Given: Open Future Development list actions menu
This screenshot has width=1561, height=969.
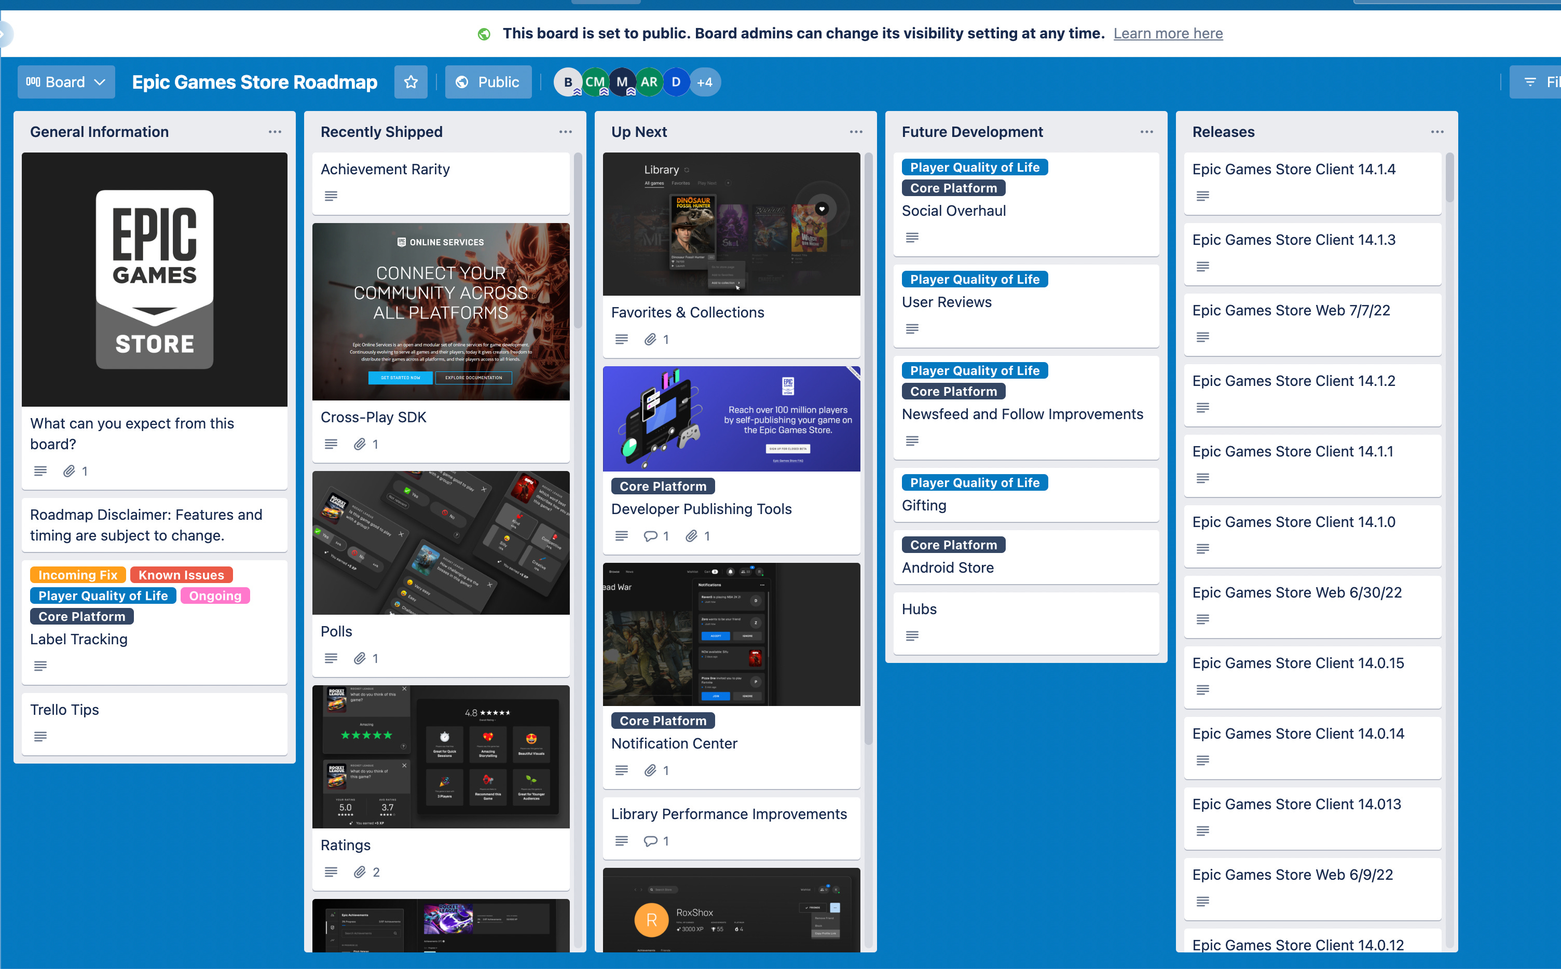Looking at the screenshot, I should pyautogui.click(x=1147, y=132).
